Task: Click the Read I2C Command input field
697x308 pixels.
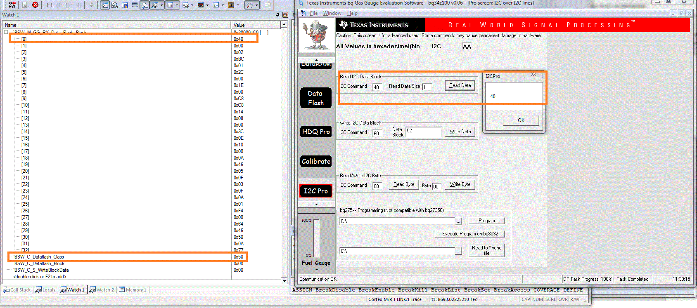Action: click(x=377, y=87)
